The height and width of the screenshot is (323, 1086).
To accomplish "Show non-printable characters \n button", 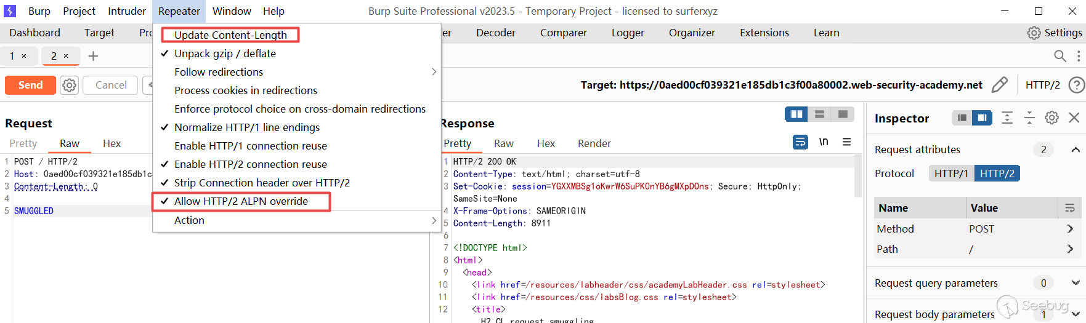I will tap(824, 142).
